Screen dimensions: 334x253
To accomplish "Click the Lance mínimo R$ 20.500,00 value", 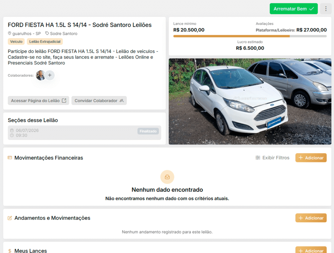I will point(189,30).
